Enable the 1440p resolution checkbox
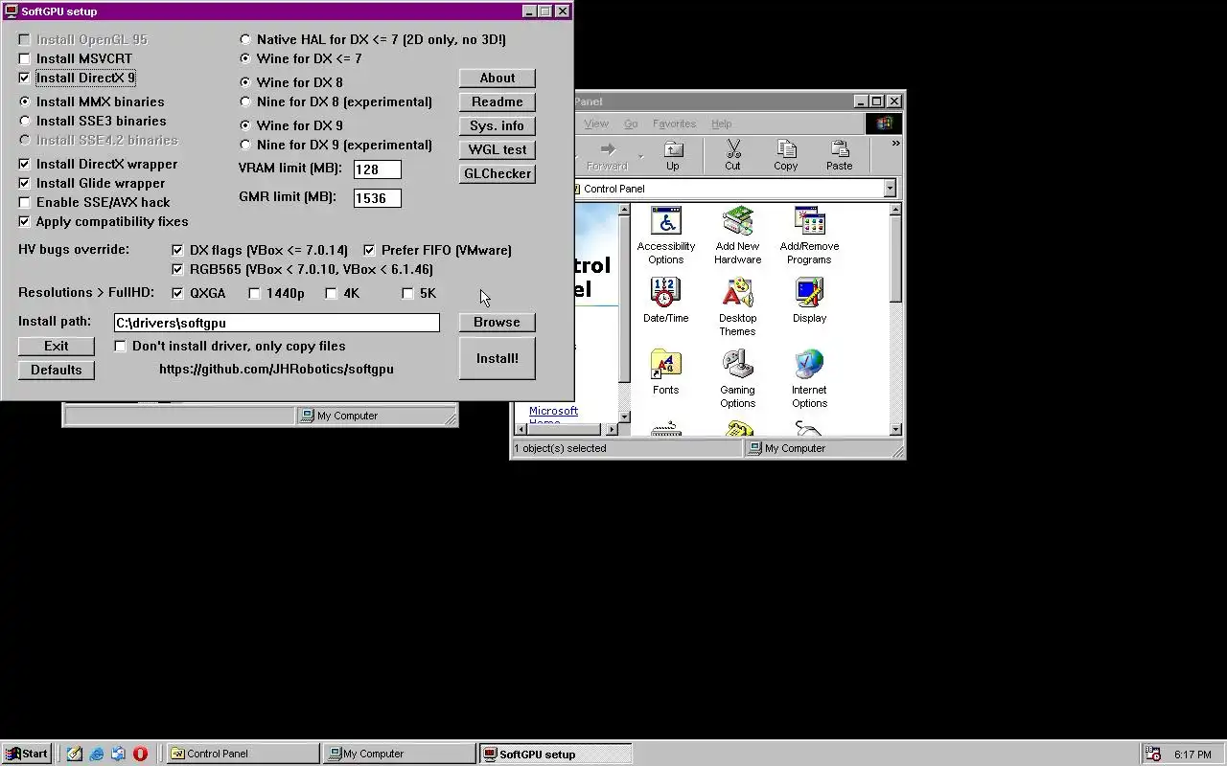This screenshot has width=1227, height=766. pyautogui.click(x=254, y=293)
